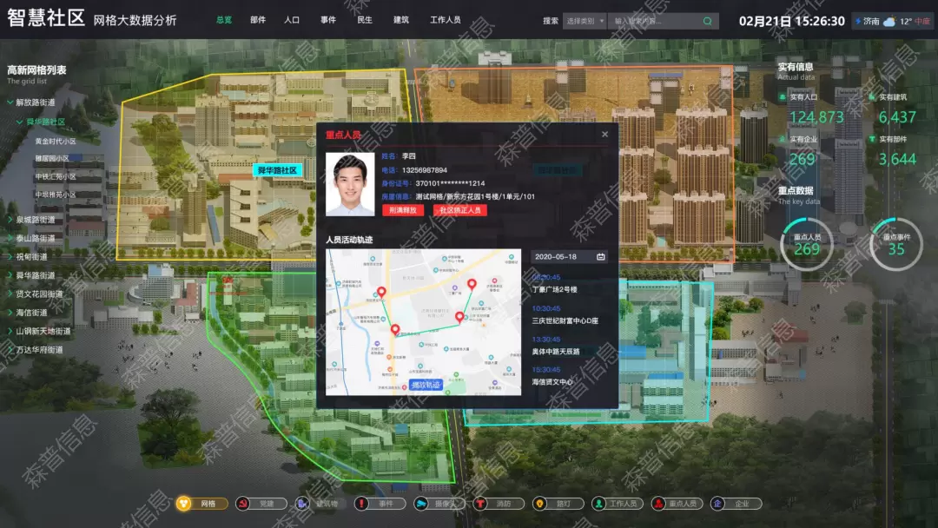The height and width of the screenshot is (528, 938).
Task: Open the 部件 top menu
Action: pos(258,20)
